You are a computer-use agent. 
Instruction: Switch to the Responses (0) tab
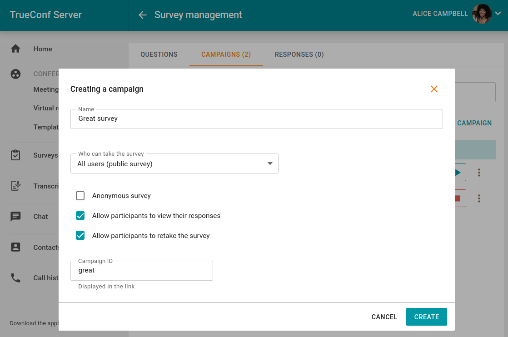(299, 55)
